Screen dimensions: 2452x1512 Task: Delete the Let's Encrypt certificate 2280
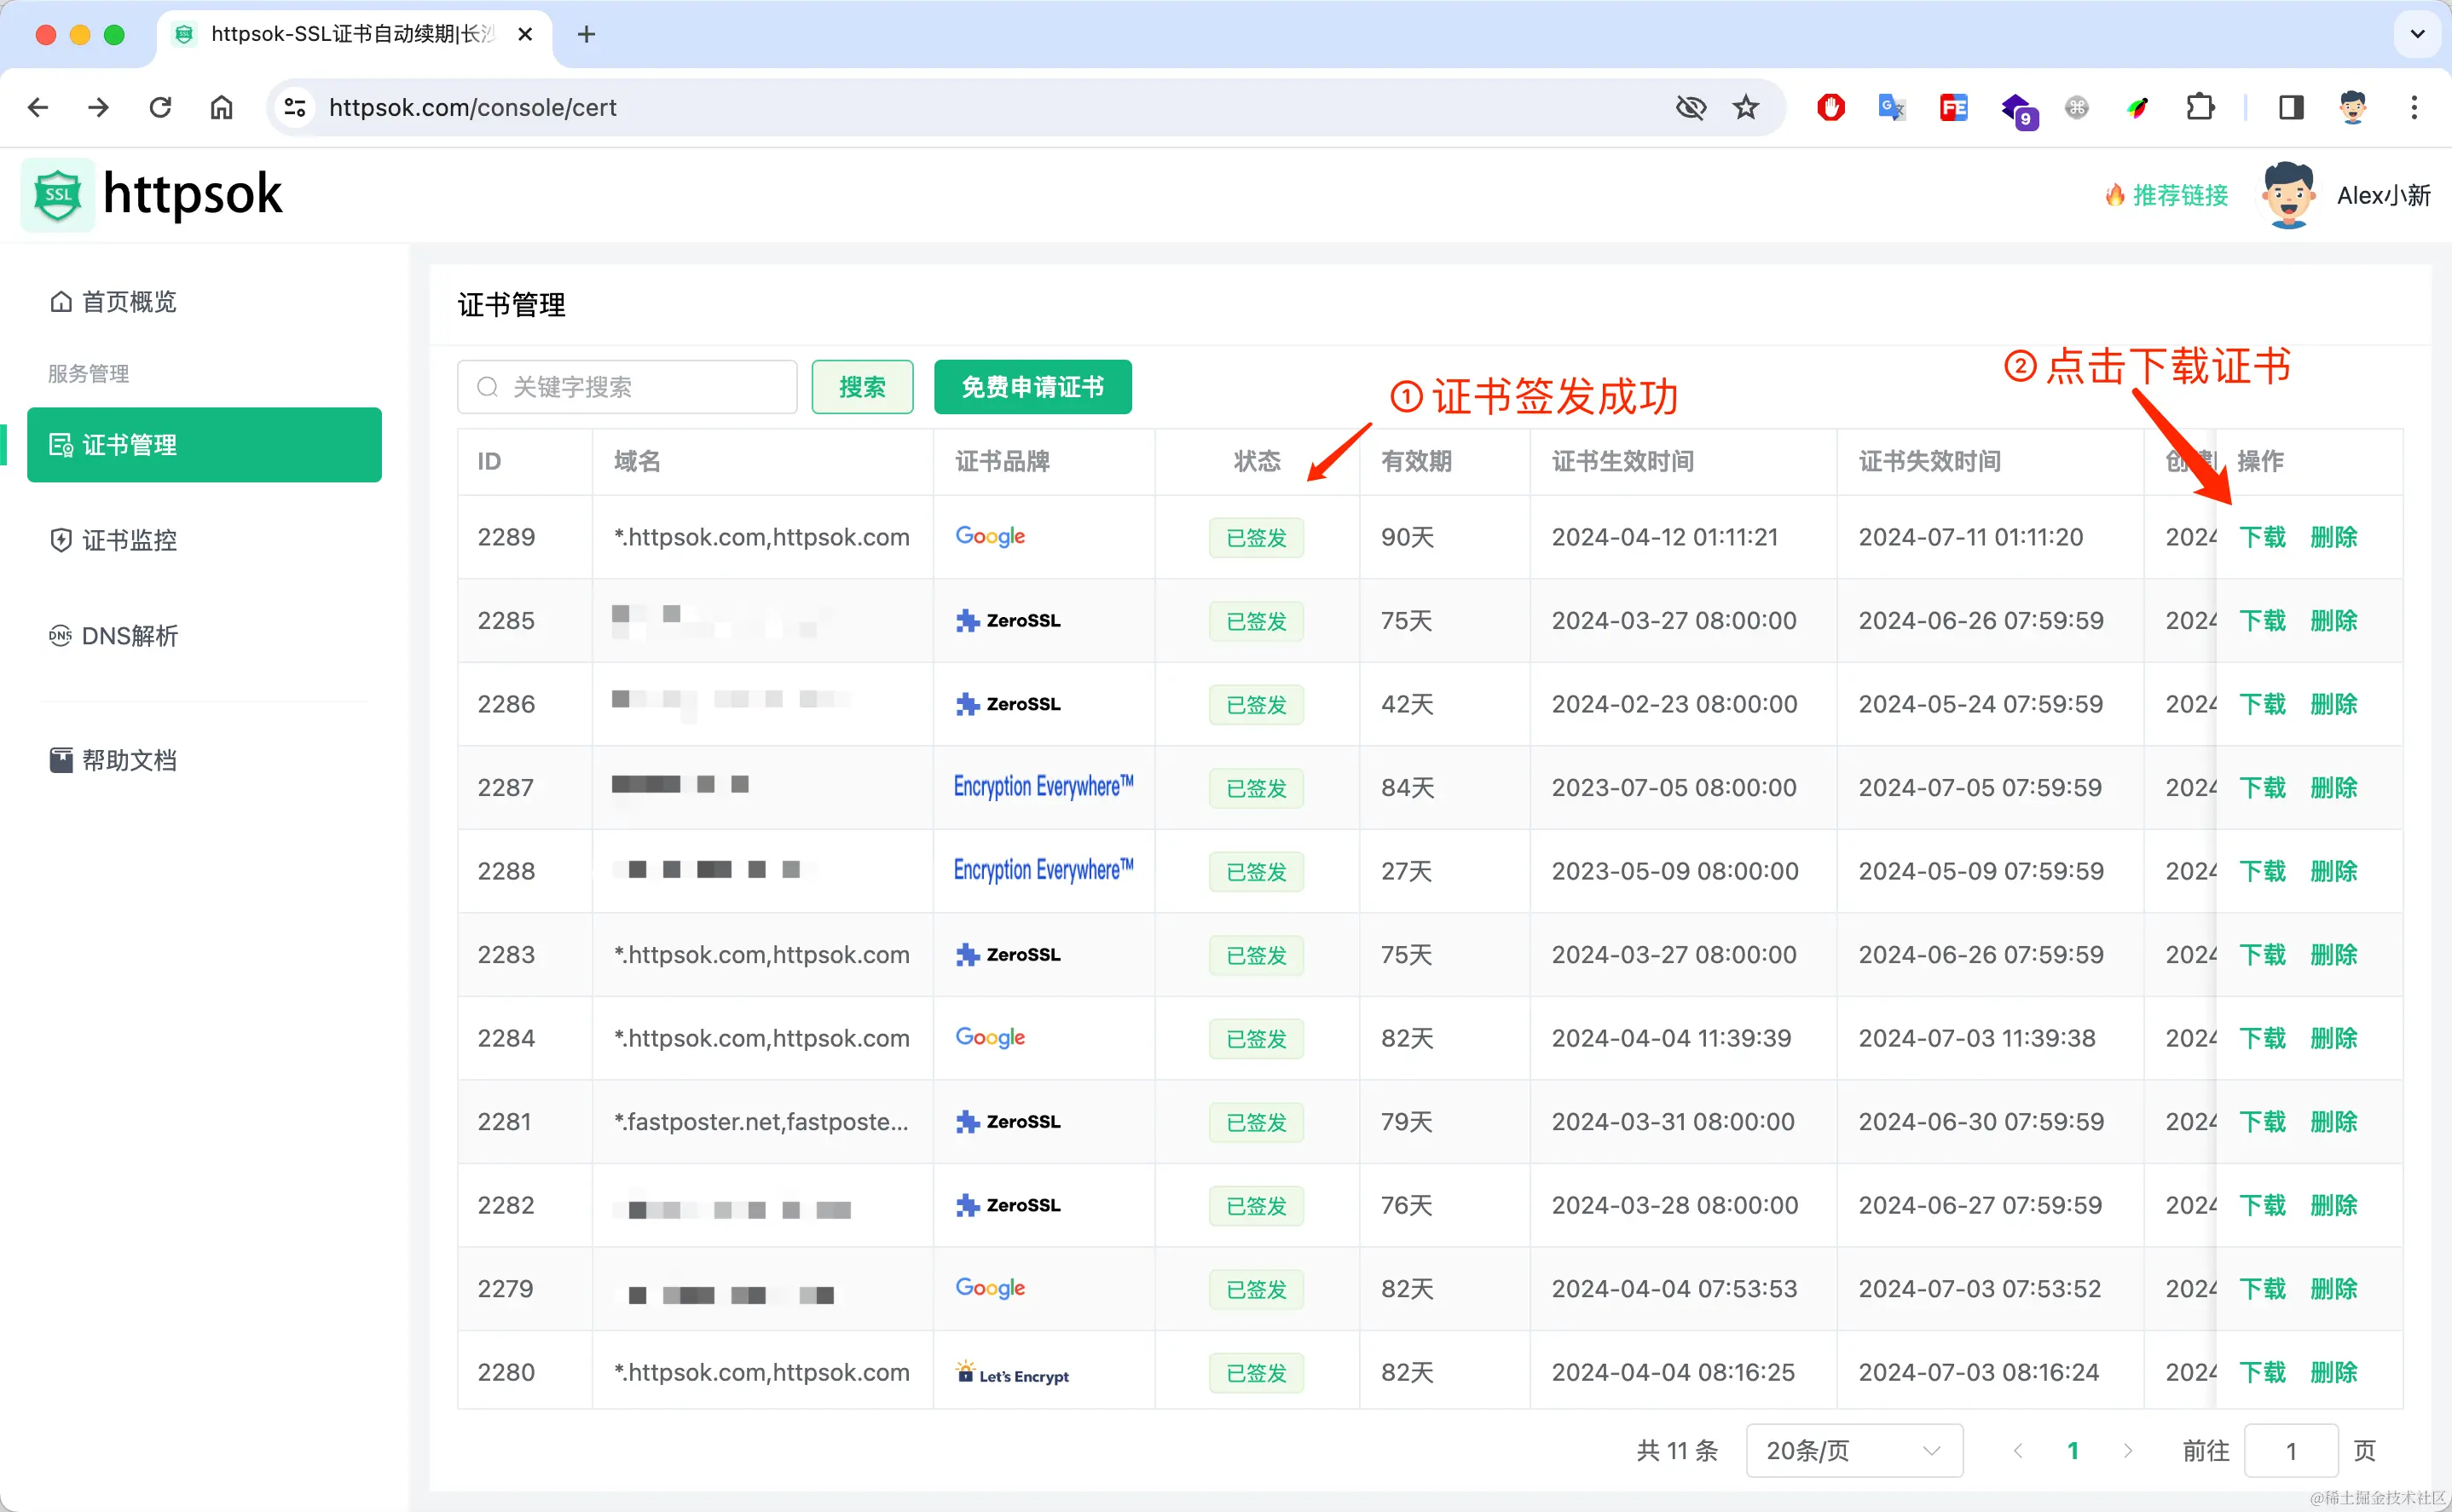[x=2333, y=1373]
